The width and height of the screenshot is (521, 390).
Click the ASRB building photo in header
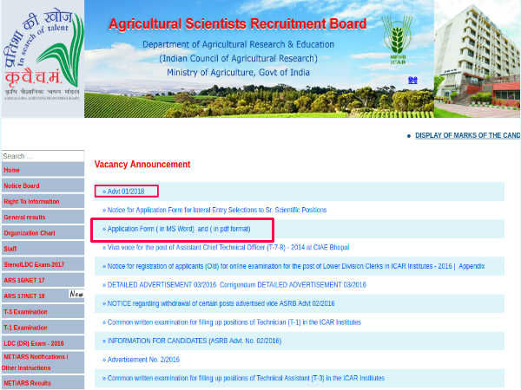pos(477,59)
